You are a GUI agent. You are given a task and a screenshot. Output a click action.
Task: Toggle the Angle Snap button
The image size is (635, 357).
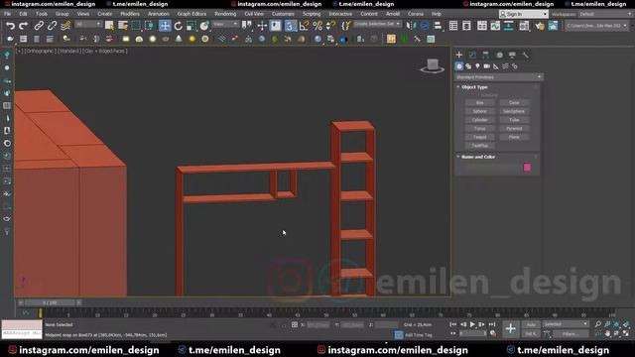point(304,26)
